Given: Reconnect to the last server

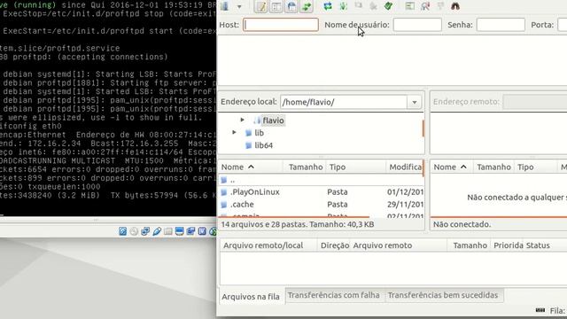Looking at the screenshot, I should 389,6.
